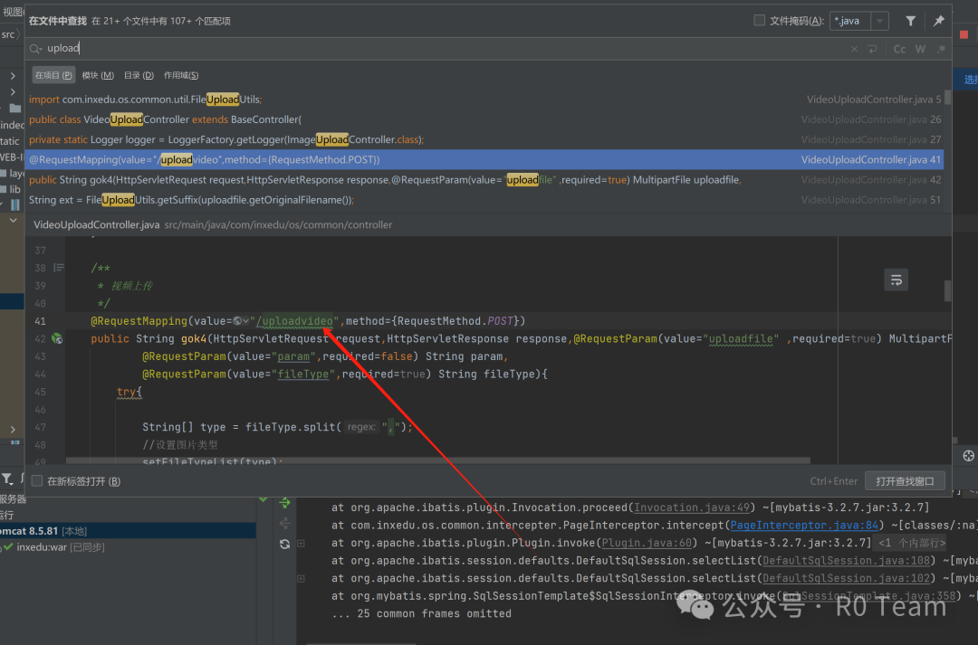
Task: Select result public class VideoUploadController line 26
Action: 484,119
